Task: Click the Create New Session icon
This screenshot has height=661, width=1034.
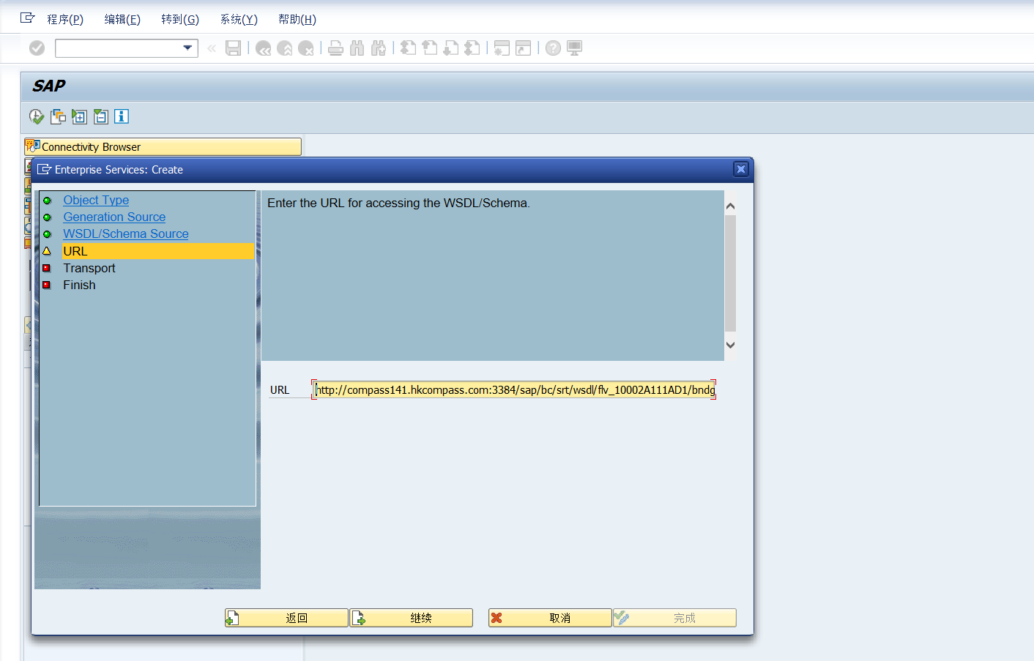Action: (502, 48)
